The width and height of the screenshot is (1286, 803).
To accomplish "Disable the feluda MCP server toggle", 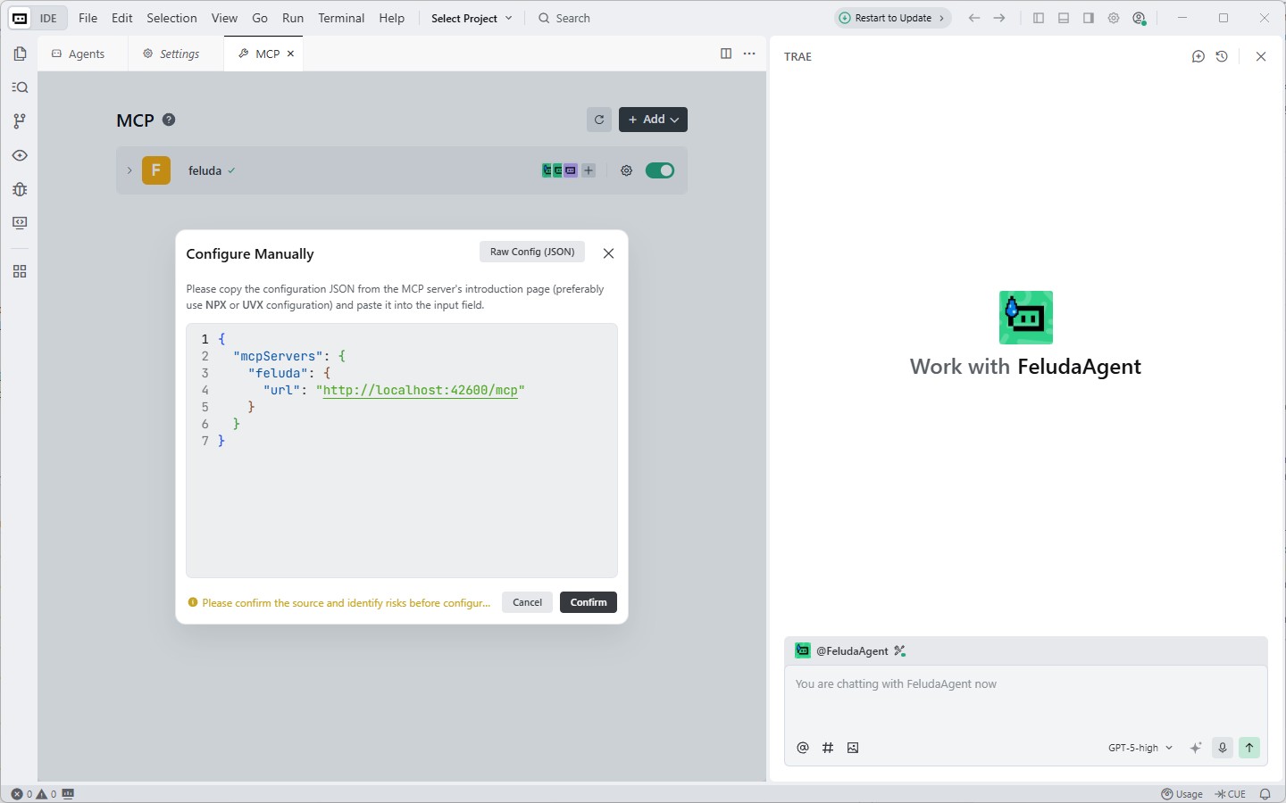I will [660, 170].
